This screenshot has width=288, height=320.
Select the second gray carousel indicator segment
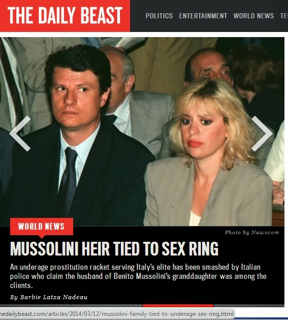click(107, 305)
